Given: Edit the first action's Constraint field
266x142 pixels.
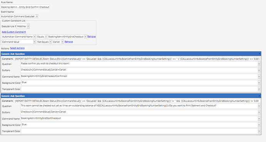Looking at the screenshot, I should (137, 59).
